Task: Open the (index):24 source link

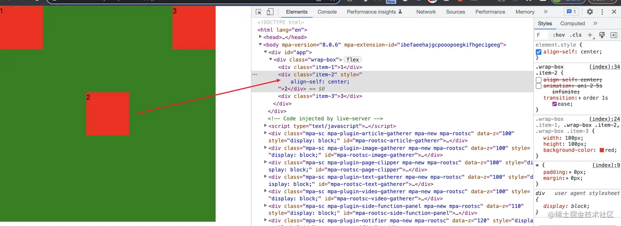Action: pyautogui.click(x=605, y=119)
